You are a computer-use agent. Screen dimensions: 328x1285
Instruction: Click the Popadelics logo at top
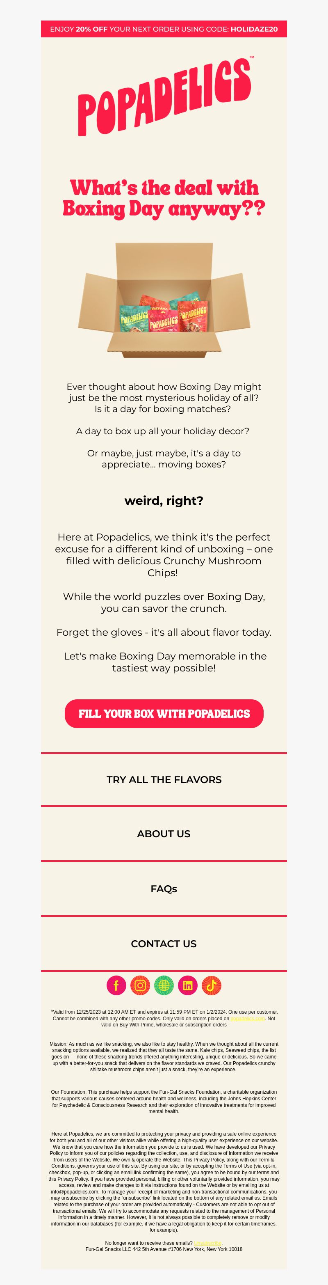[165, 96]
